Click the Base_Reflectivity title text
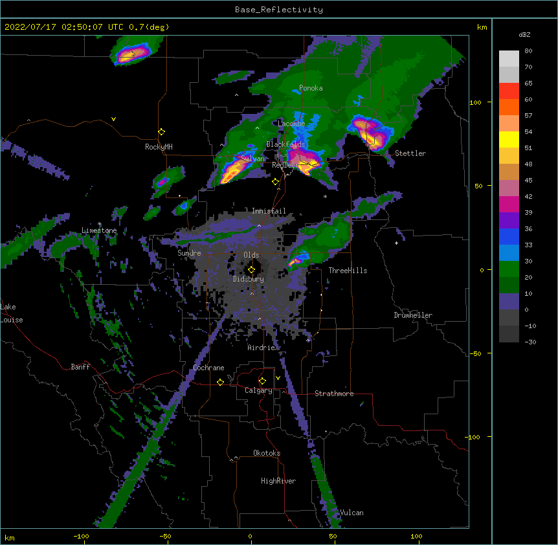 278,10
